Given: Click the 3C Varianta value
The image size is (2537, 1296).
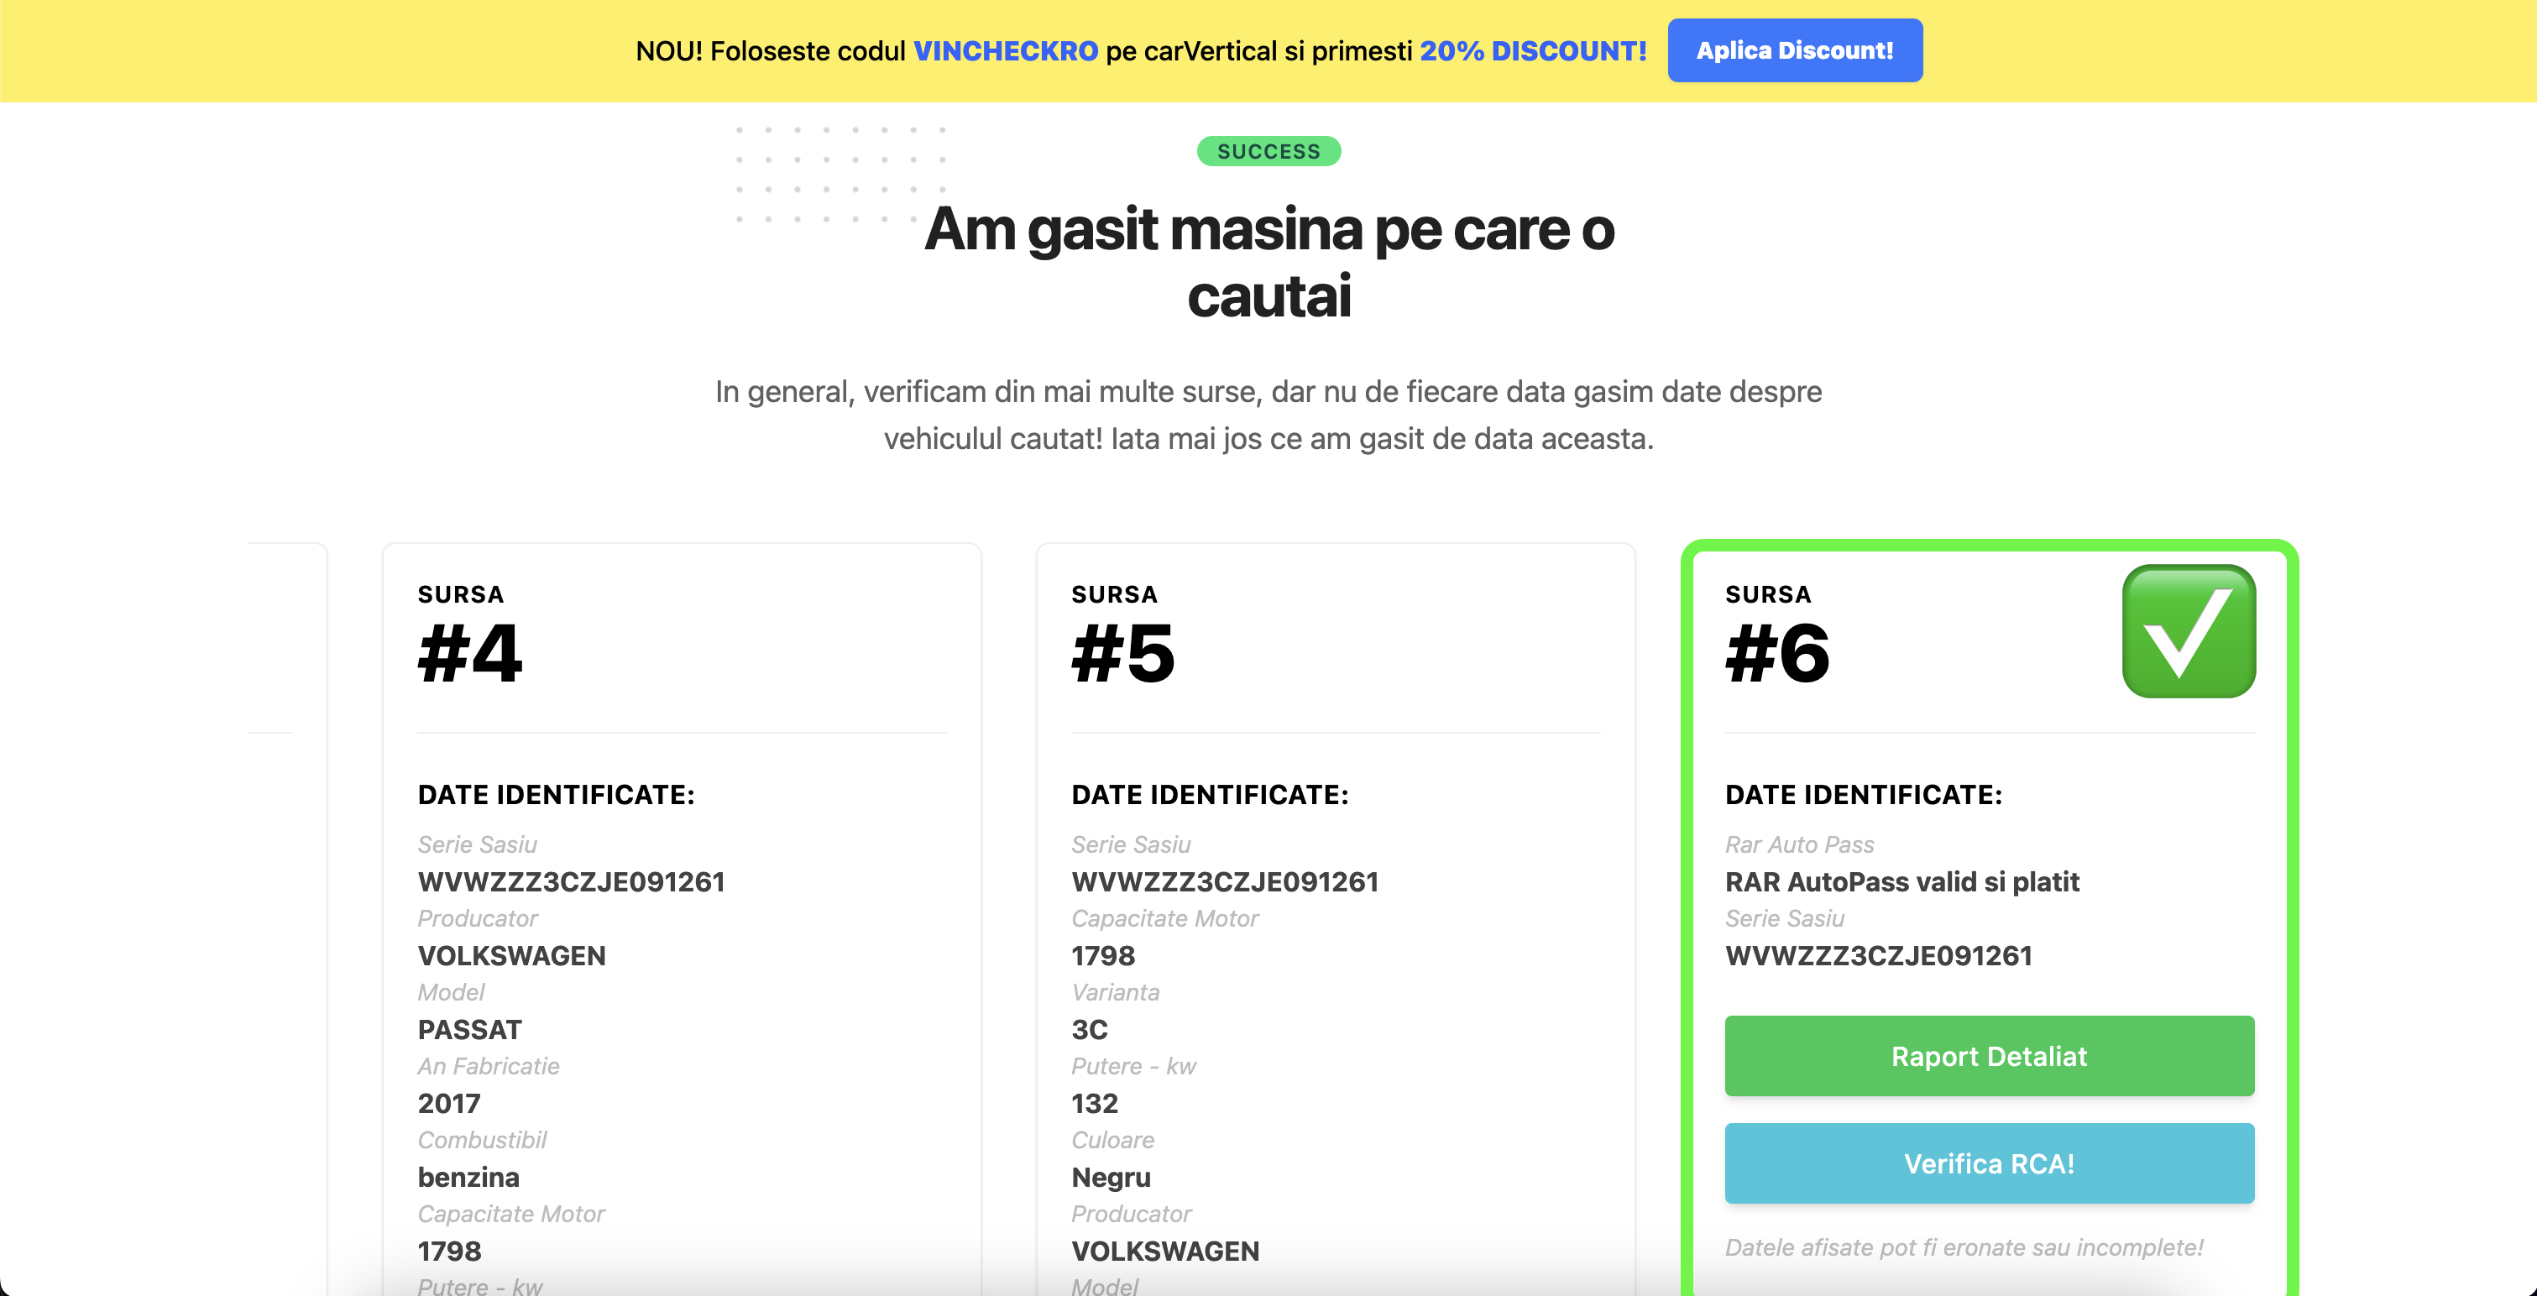Looking at the screenshot, I should click(x=1089, y=1029).
